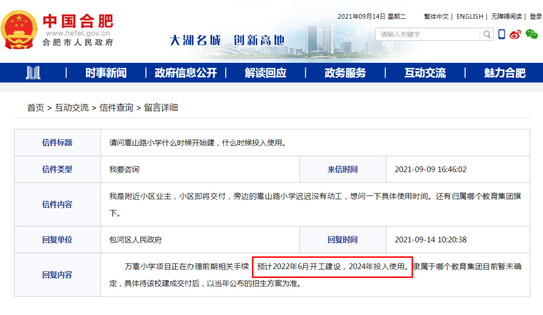
Task: Click the letter body starting 我是附近小区业主
Action: pyautogui.click(x=315, y=204)
